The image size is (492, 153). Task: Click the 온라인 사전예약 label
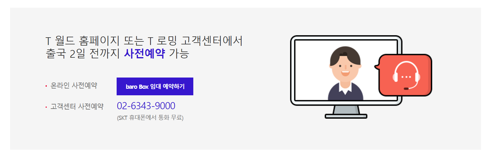pos(74,86)
